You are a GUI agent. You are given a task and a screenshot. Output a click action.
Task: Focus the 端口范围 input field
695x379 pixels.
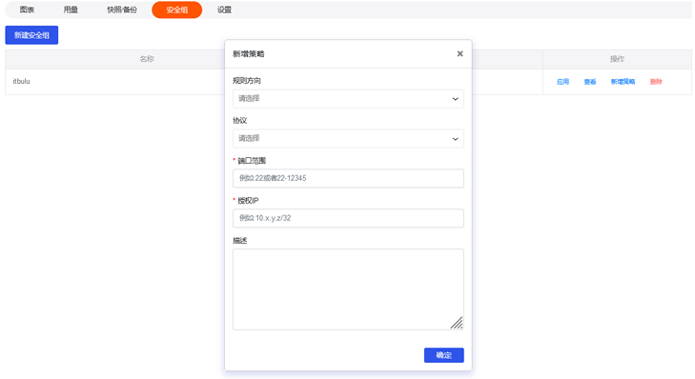point(348,178)
